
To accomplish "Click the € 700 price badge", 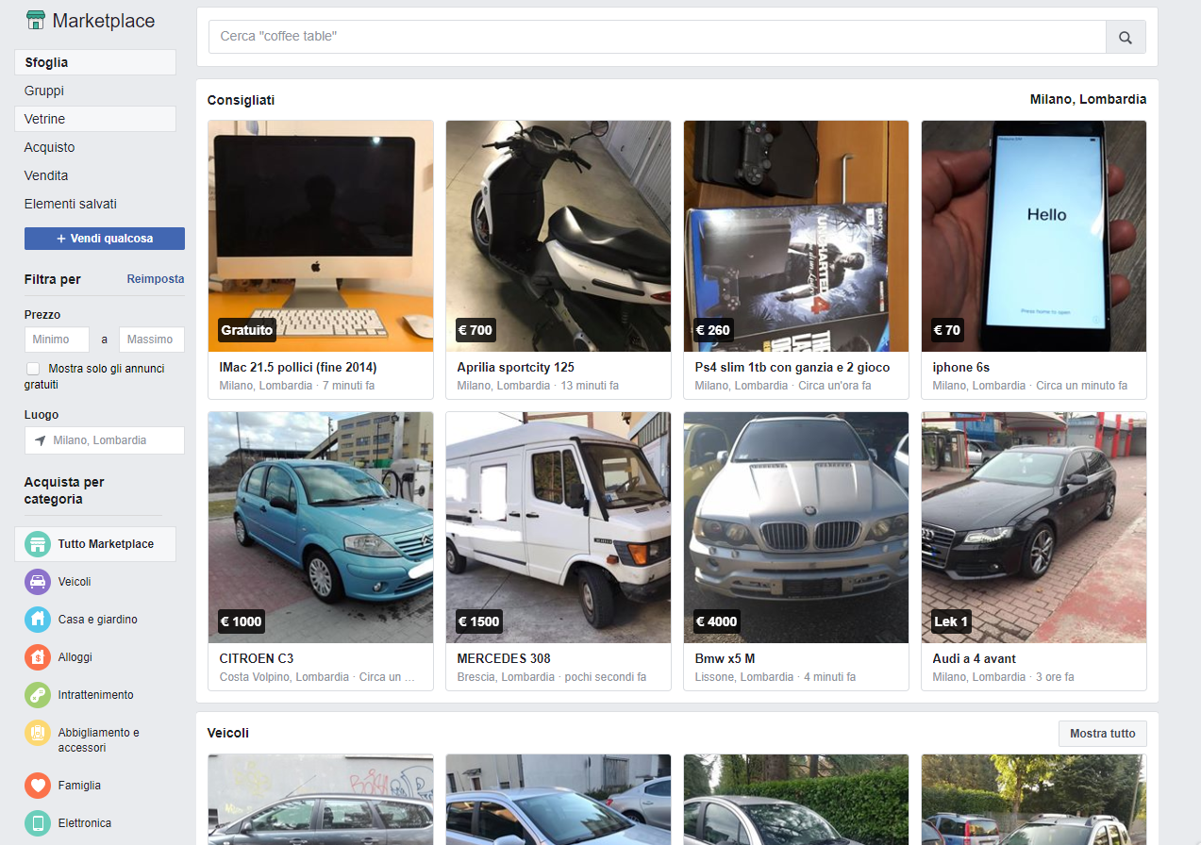I will tap(475, 330).
